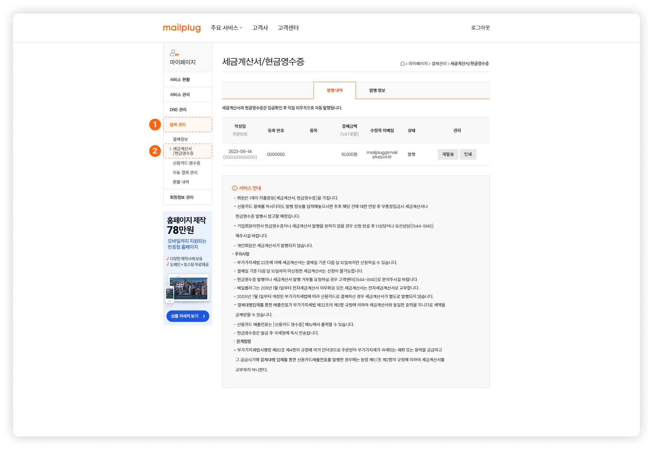Viewport: 653px width, 450px height.
Task: Click the My Page user icon
Action: pos(174,52)
